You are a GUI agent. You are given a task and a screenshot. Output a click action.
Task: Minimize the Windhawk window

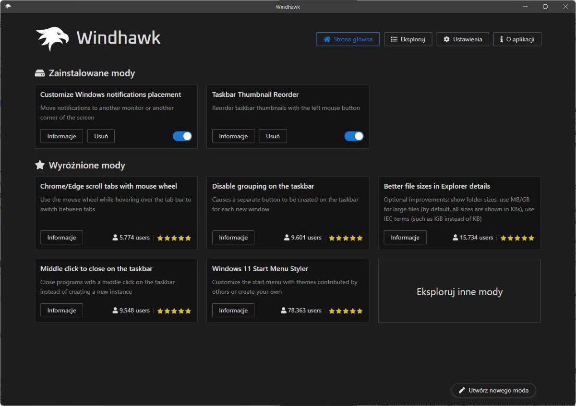click(x=526, y=7)
